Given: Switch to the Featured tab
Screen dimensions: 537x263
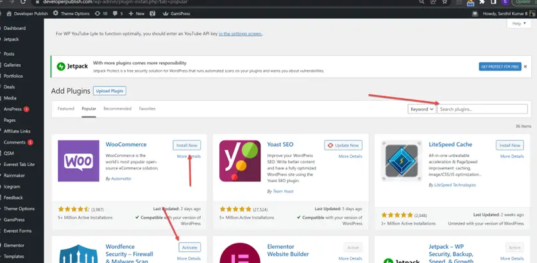Looking at the screenshot, I should (65, 108).
